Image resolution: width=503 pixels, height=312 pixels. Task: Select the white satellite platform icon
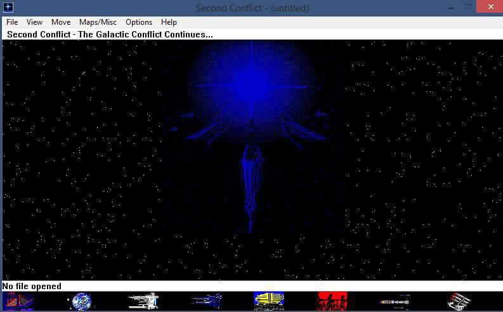coord(458,301)
